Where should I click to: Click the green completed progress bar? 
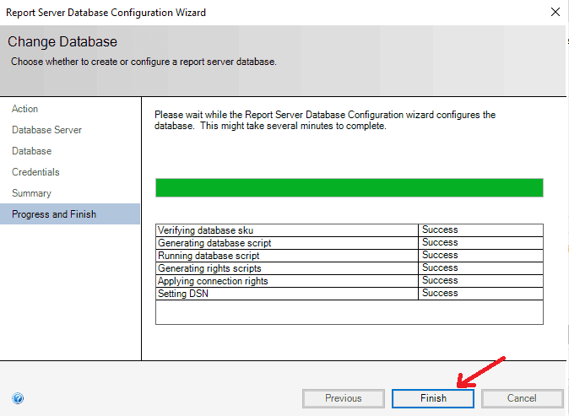pyautogui.click(x=349, y=187)
